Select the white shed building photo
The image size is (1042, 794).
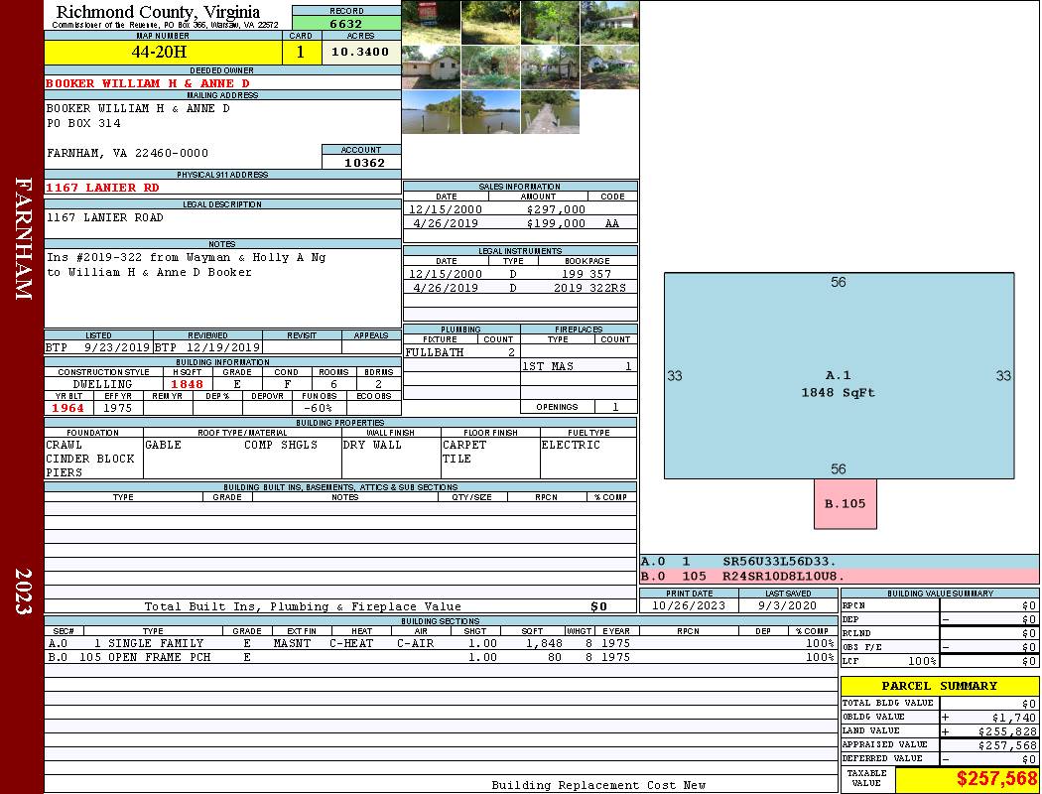point(431,67)
